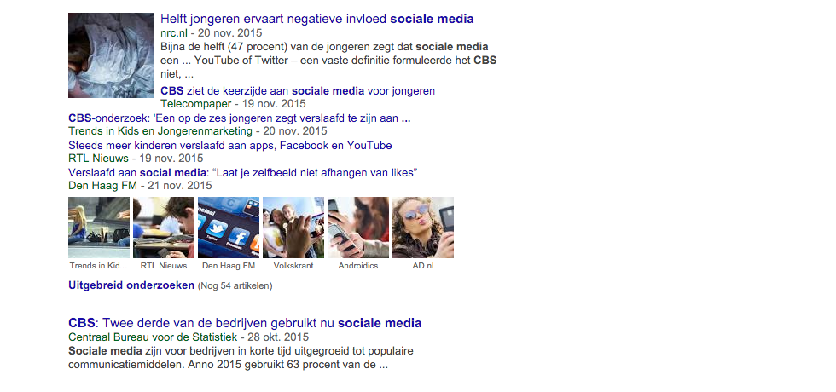Open 'CBS-onderzoek: Een op de zes jongeren' article

(239, 118)
